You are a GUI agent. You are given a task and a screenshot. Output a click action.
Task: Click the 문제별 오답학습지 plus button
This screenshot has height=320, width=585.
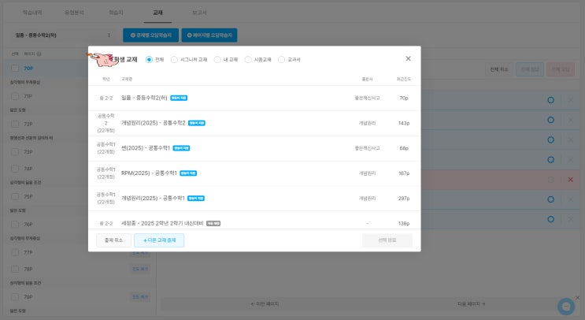coord(150,35)
